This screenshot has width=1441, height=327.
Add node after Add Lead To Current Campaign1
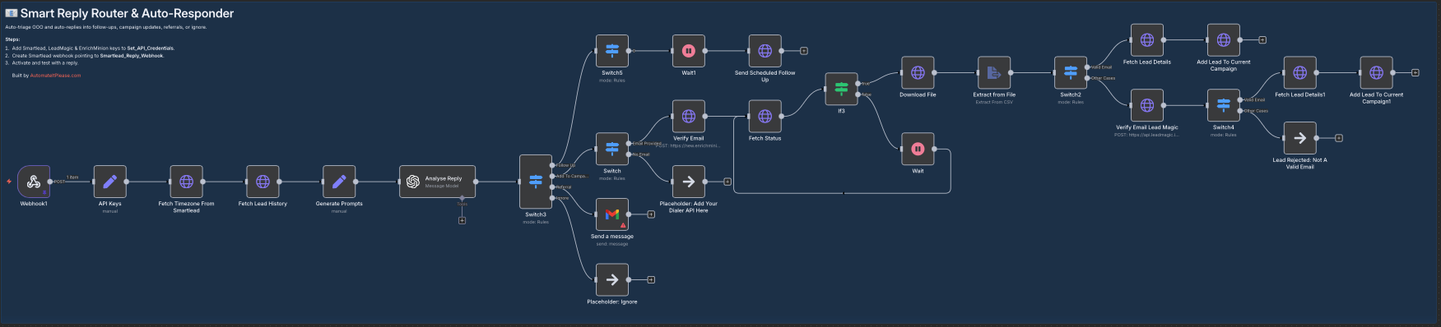1415,72
